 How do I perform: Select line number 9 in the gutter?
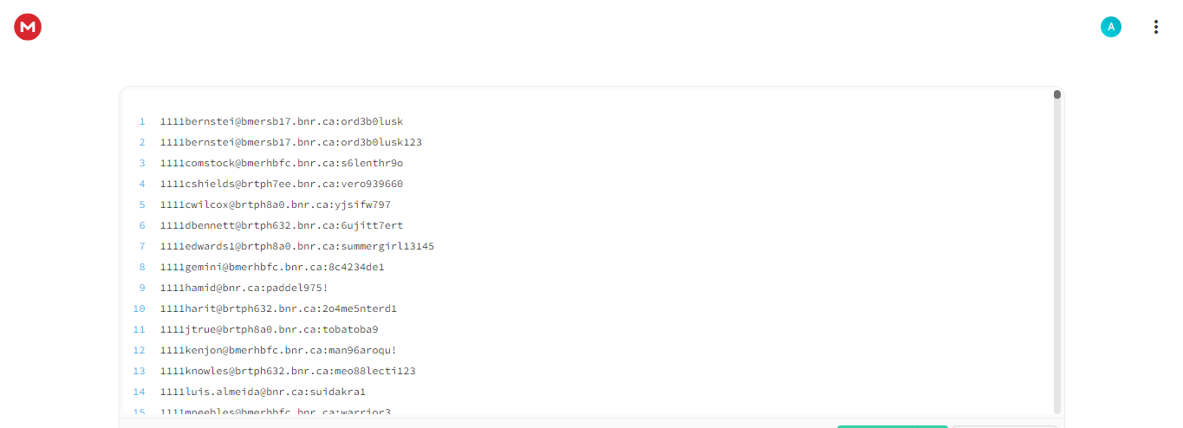[142, 288]
